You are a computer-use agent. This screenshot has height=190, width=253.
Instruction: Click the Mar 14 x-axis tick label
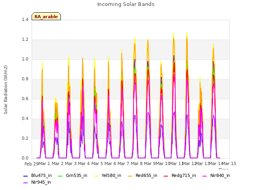click(216, 163)
